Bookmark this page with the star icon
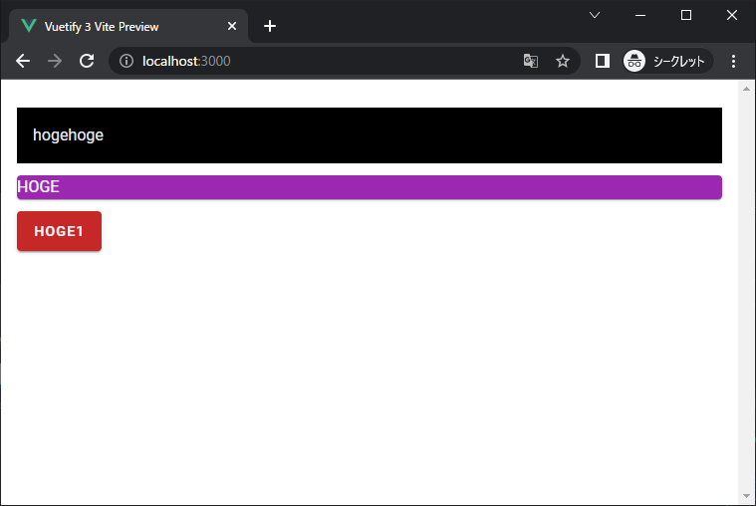 pos(562,61)
